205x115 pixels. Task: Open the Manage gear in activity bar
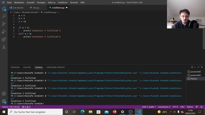coord(4,101)
